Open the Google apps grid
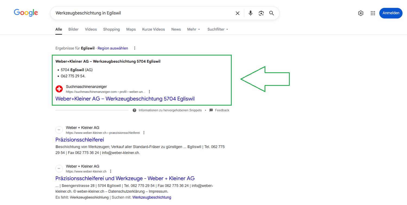The width and height of the screenshot is (407, 205). 373,13
